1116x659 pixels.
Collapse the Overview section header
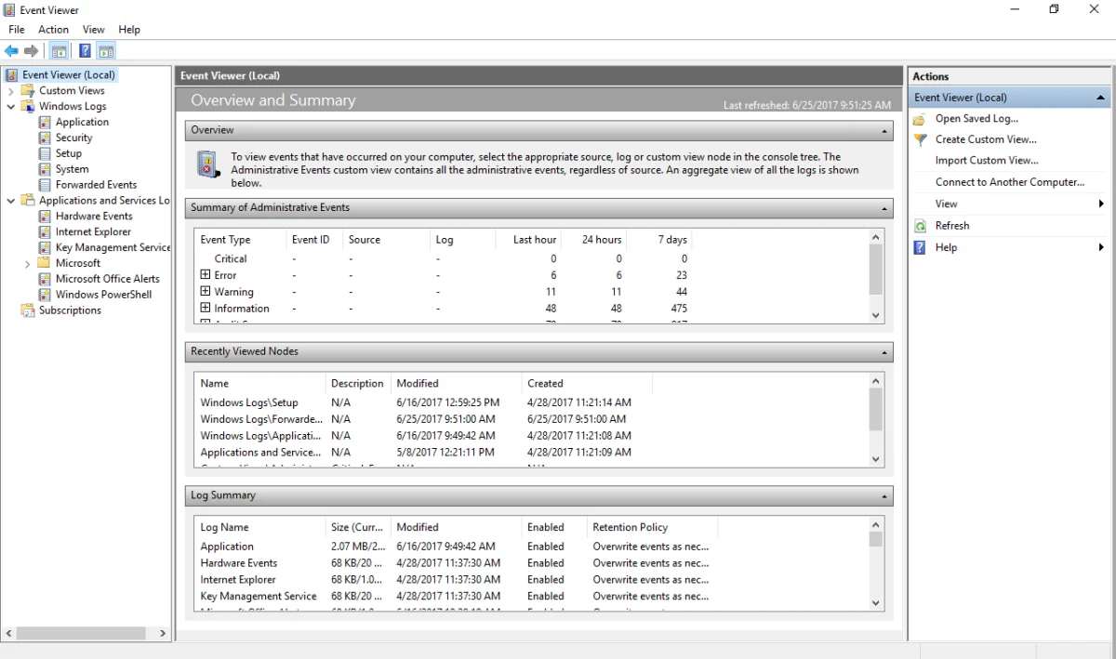pos(883,131)
